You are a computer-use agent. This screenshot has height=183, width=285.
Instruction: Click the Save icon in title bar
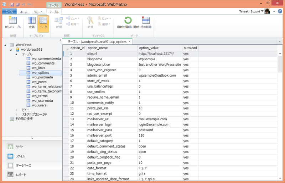[12, 4]
